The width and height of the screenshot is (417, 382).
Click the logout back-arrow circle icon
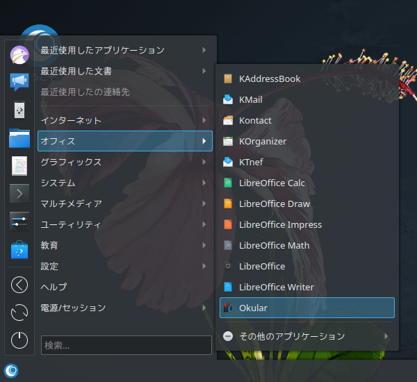coord(19,285)
